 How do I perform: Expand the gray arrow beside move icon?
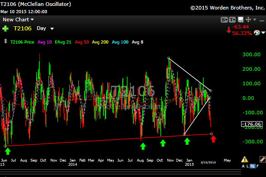point(255,20)
